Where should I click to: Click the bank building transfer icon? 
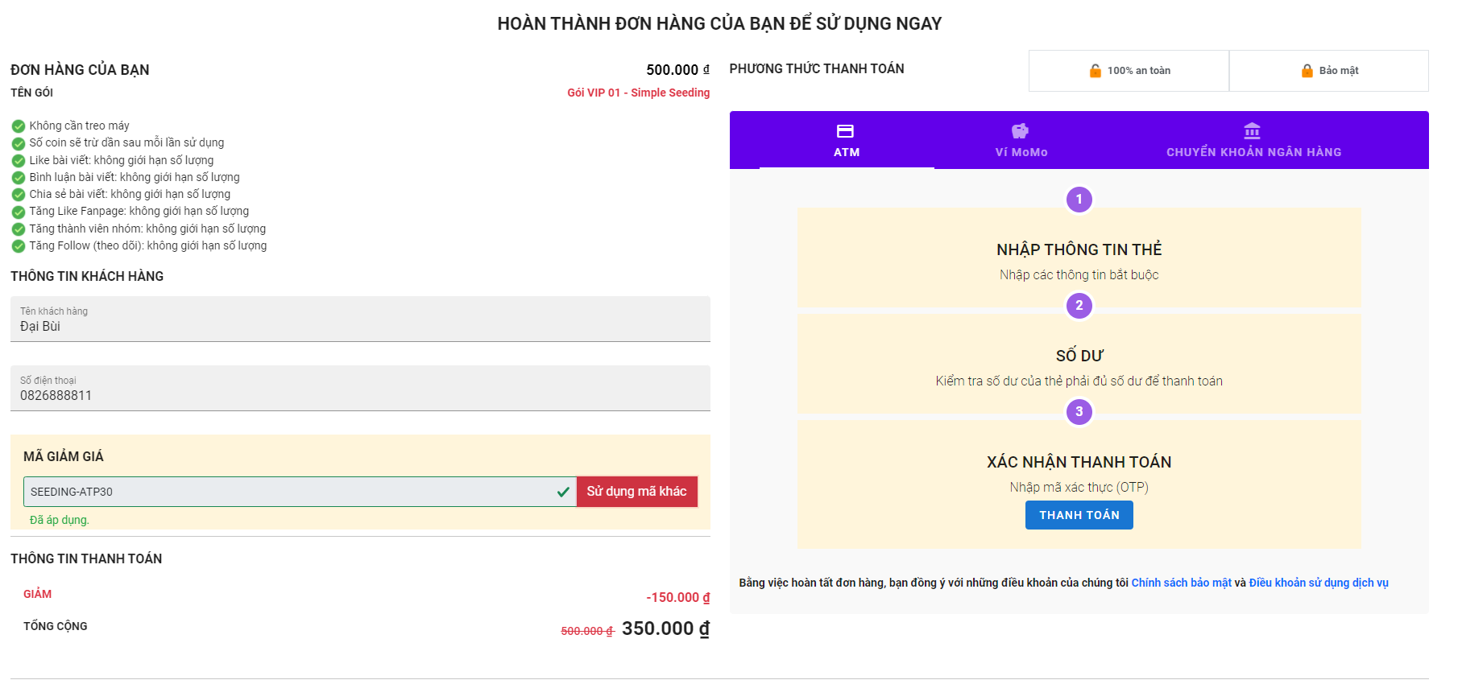pos(1252,131)
